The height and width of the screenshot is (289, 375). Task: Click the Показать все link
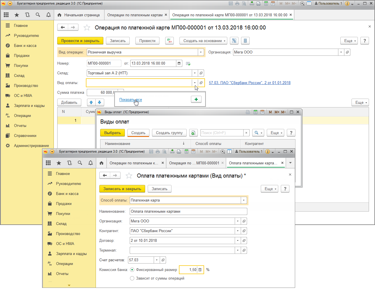tap(131, 99)
